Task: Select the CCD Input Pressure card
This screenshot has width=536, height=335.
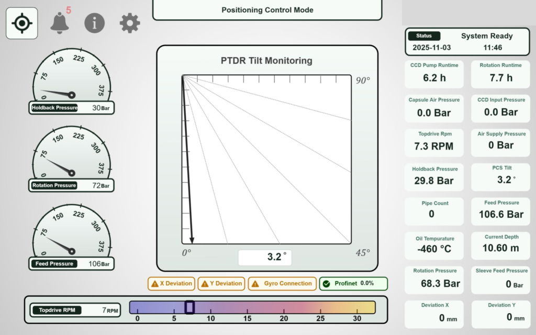Action: pos(500,108)
